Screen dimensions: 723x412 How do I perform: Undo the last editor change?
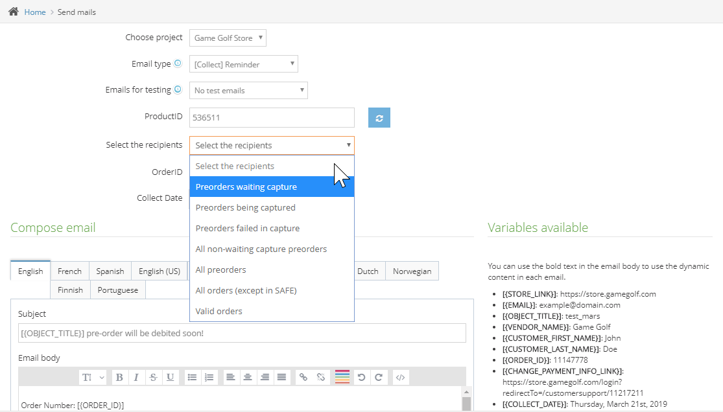tap(361, 377)
